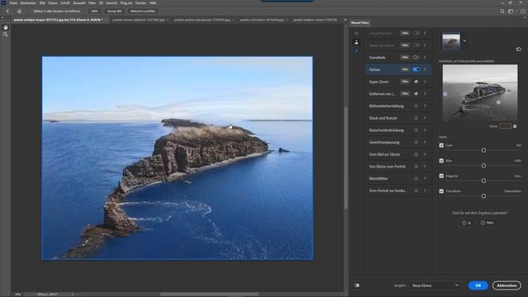The image size is (528, 297).
Task: Toggle the Make-up filter switch
Action: coord(416,45)
